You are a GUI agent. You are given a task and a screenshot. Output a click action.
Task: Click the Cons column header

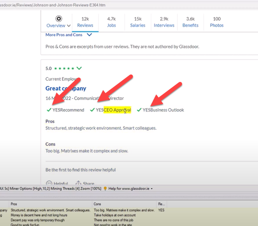coord(97,204)
